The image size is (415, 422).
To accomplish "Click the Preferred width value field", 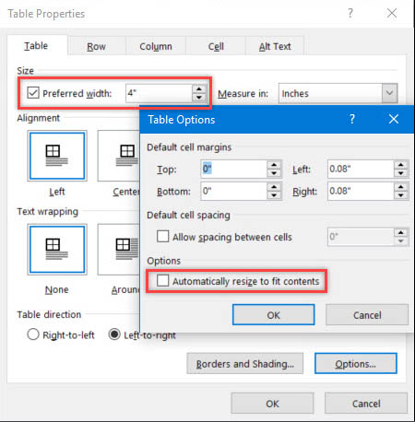I will [x=159, y=93].
